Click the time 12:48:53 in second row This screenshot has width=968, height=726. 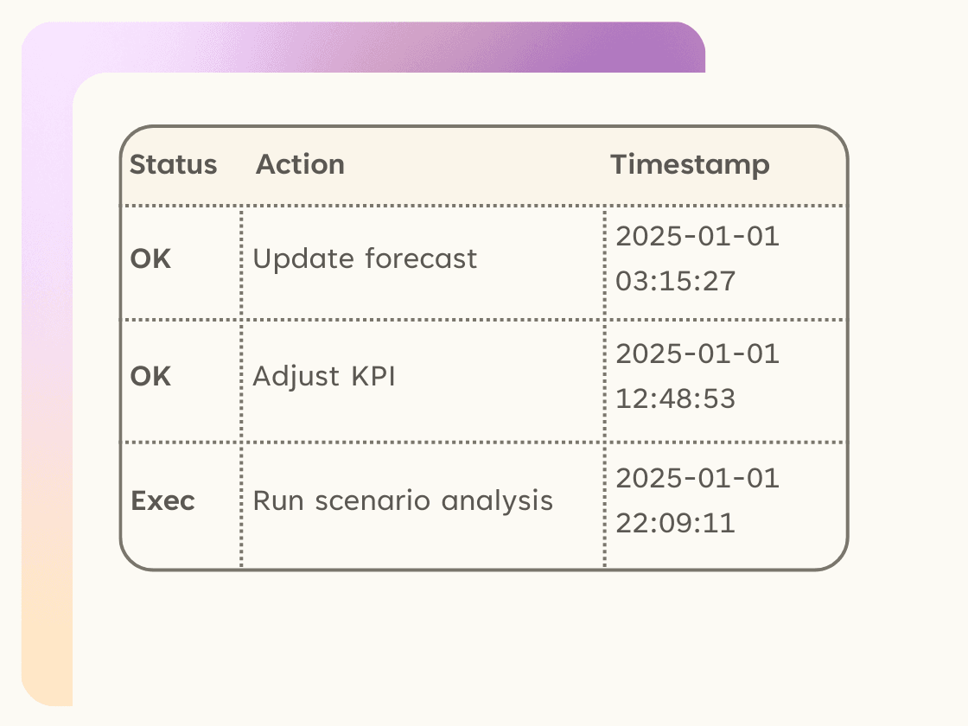675,398
